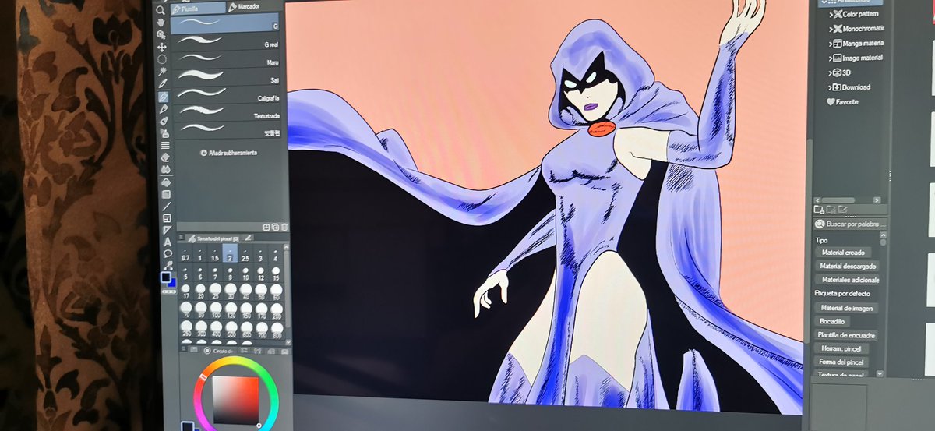Click the brush size list scrollbar

click(x=286, y=288)
